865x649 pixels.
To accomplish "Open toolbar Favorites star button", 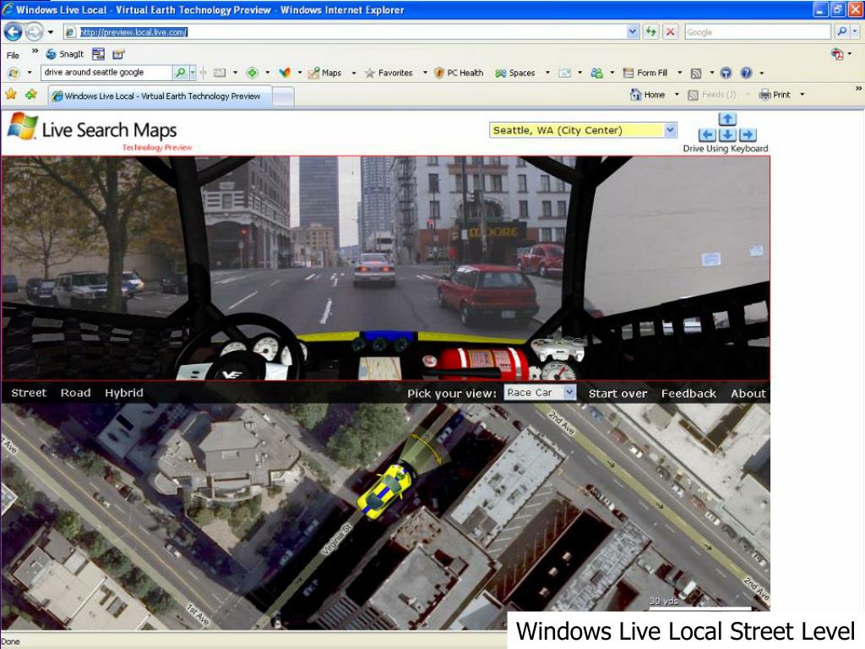I will 389,73.
